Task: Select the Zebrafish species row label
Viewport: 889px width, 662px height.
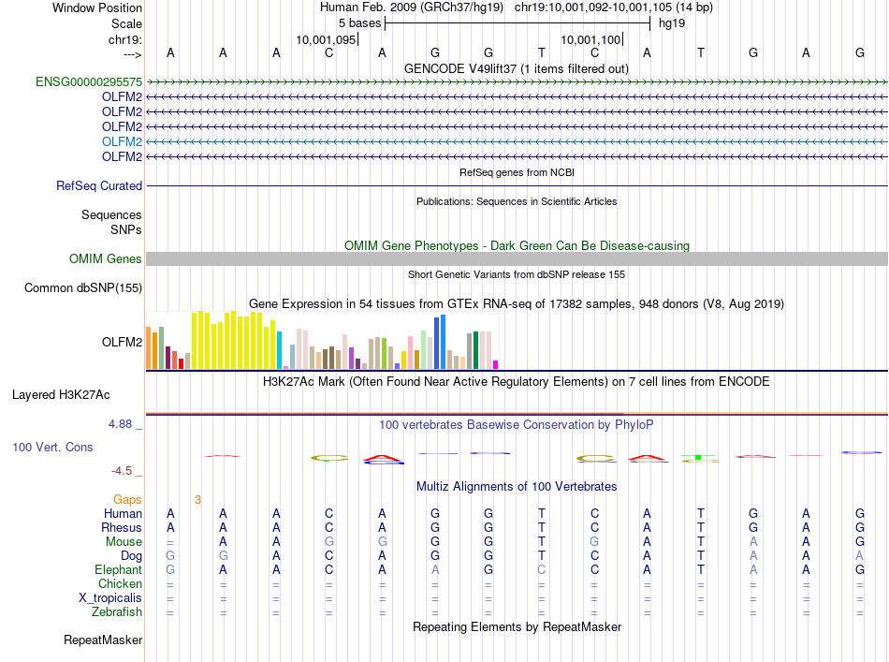Action: 117,612
